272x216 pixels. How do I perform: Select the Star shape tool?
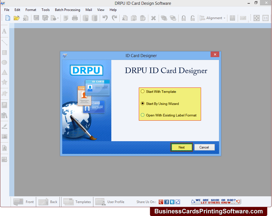tap(4, 82)
